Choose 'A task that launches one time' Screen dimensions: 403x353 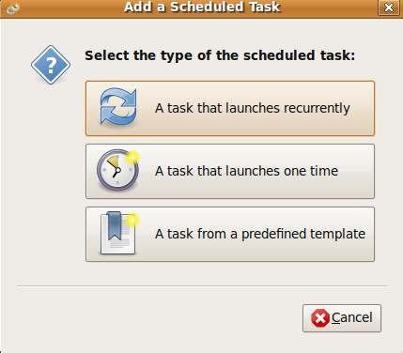[230, 171]
